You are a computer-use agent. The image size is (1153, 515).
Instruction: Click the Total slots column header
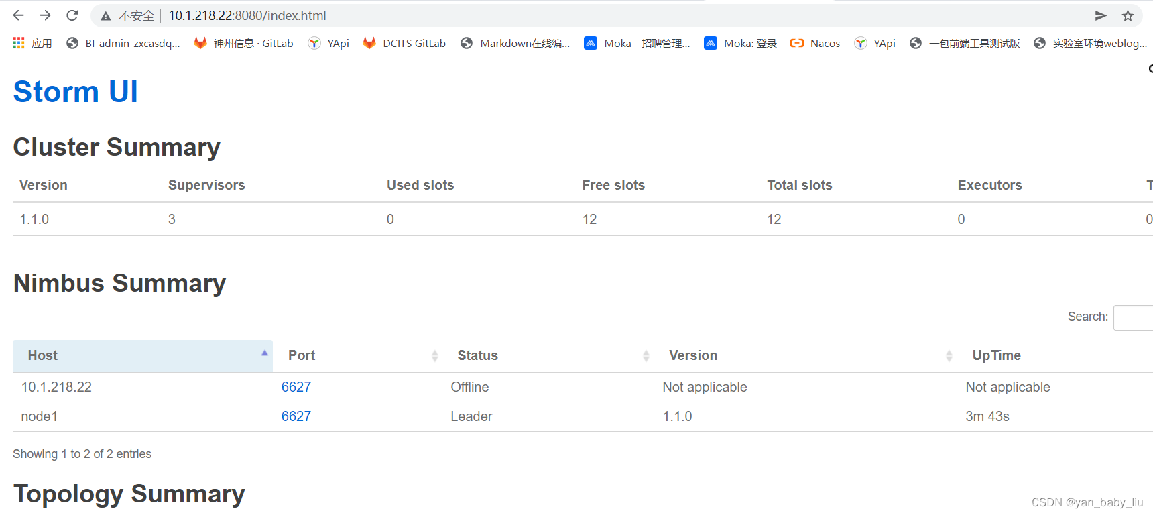tap(800, 185)
